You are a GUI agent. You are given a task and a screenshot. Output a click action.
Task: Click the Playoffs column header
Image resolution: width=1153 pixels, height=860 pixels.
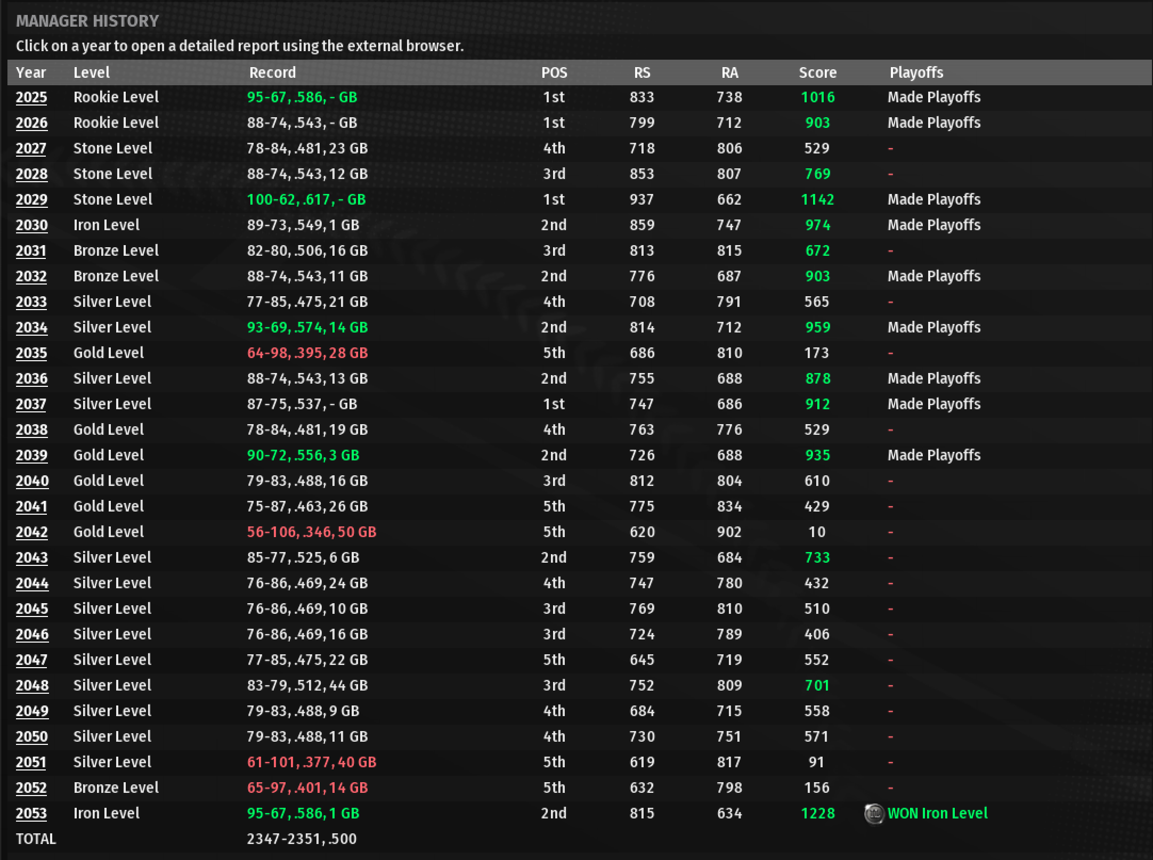point(916,72)
